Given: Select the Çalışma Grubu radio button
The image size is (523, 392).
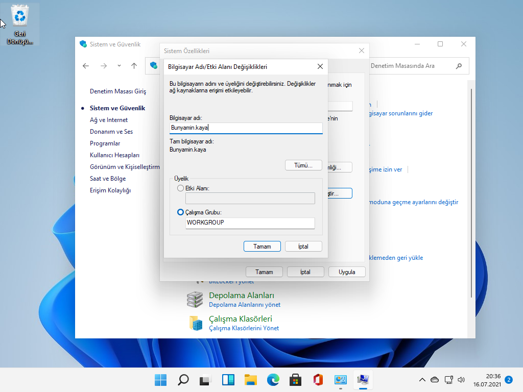Looking at the screenshot, I should coord(180,212).
